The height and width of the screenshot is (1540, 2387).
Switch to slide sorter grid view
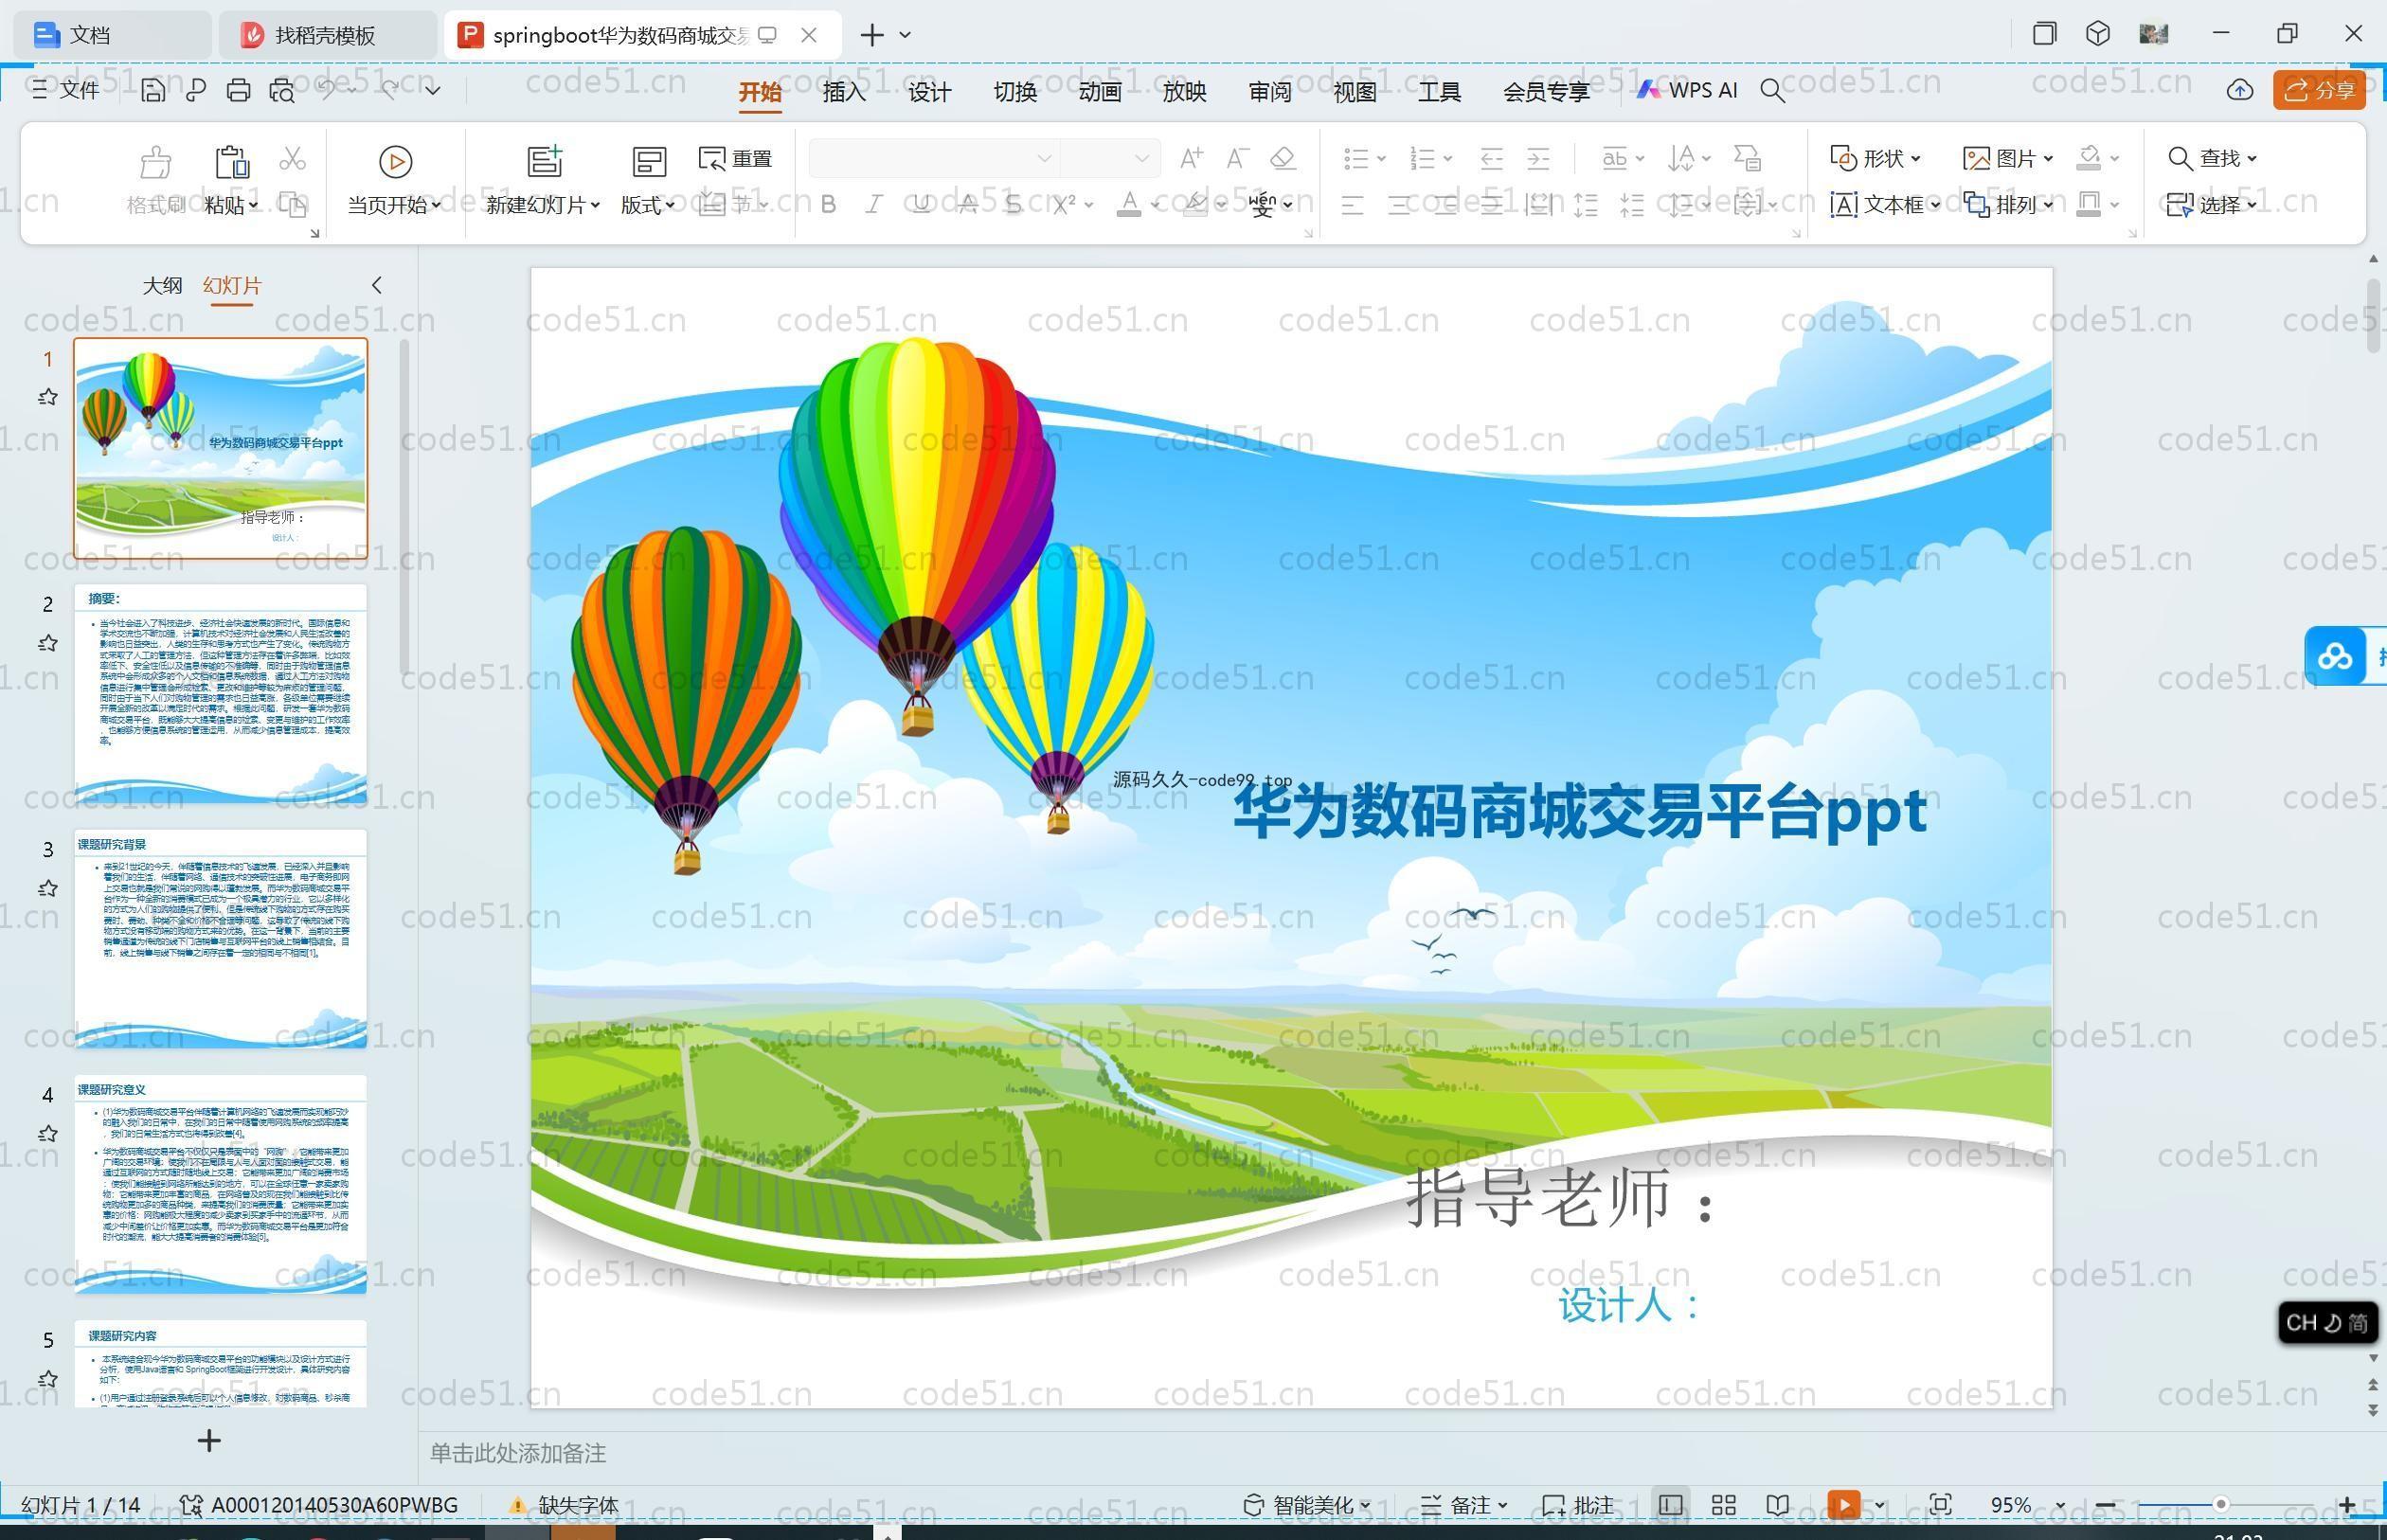tap(1723, 1504)
